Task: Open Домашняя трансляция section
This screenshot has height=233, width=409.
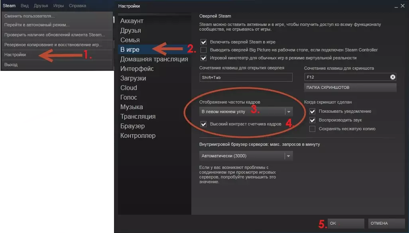Action: click(154, 59)
